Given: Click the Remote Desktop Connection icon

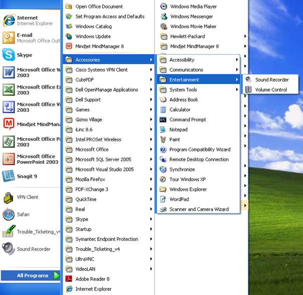Looking at the screenshot, I should pos(163,159).
